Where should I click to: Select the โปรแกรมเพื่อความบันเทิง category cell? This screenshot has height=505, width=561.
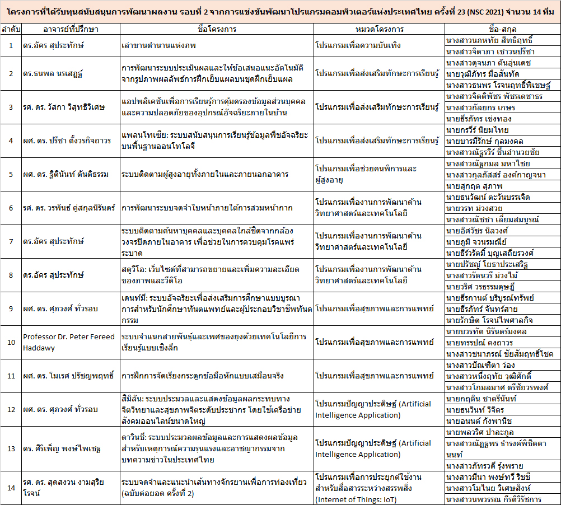pyautogui.click(x=378, y=46)
